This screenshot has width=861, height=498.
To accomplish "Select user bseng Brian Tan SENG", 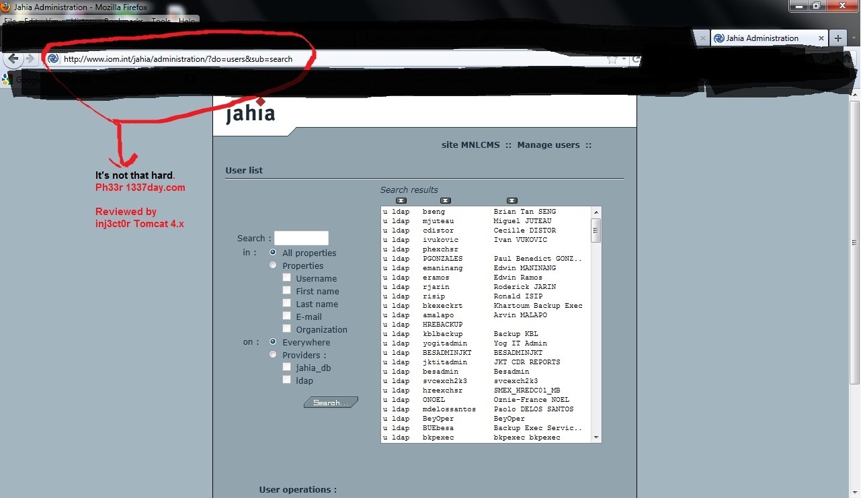I will (x=485, y=212).
